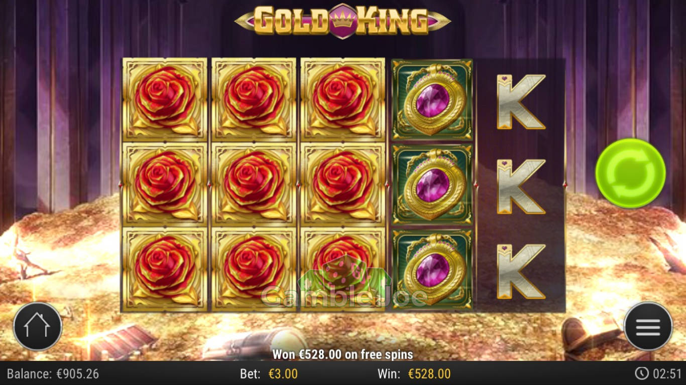
Task: Click the middle purple gem amulet symbol
Action: tap(432, 184)
